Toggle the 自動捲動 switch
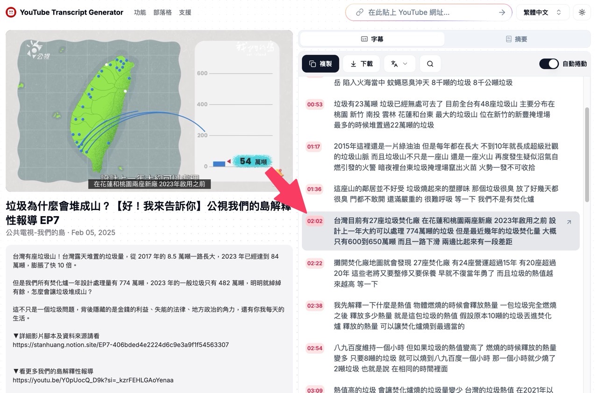Screen dimensions: 598x393 tap(549, 64)
